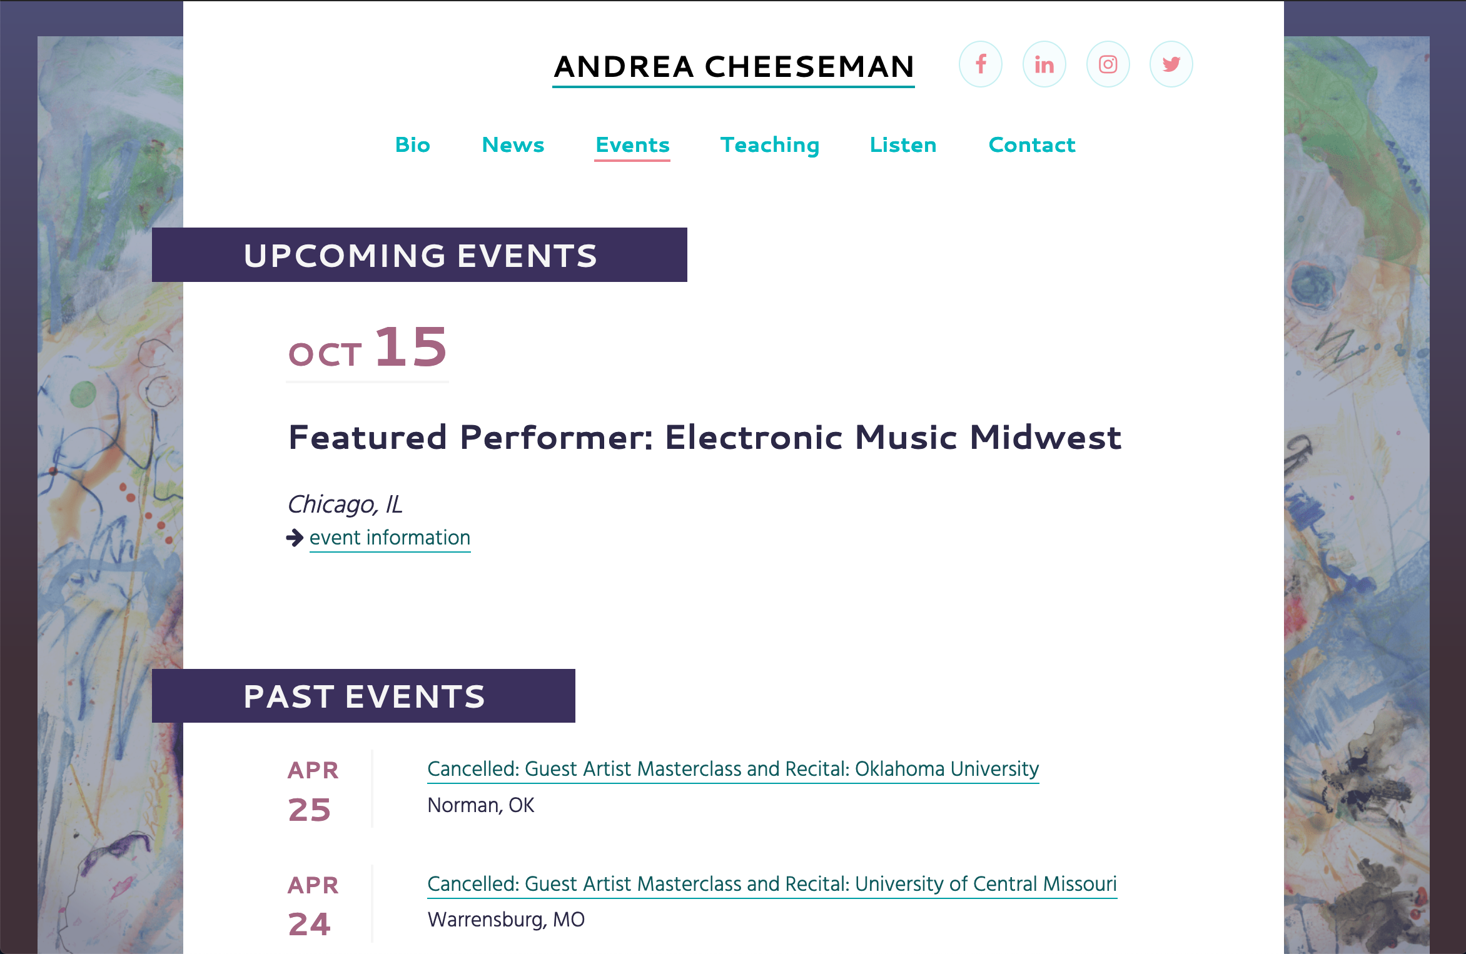
Task: Open the LinkedIn social icon
Action: tap(1044, 64)
